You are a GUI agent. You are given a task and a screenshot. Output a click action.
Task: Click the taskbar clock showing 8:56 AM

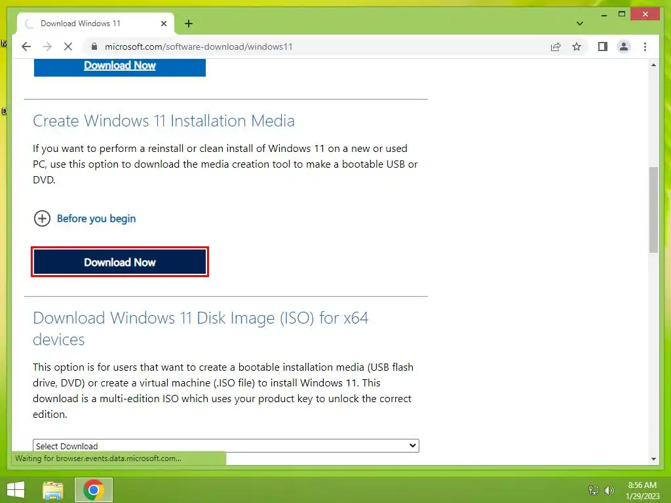click(x=642, y=490)
